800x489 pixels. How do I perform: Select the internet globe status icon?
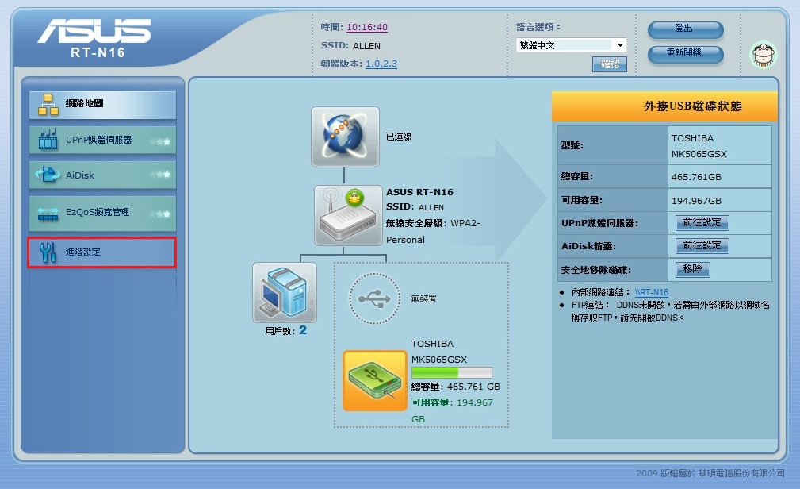(x=345, y=137)
